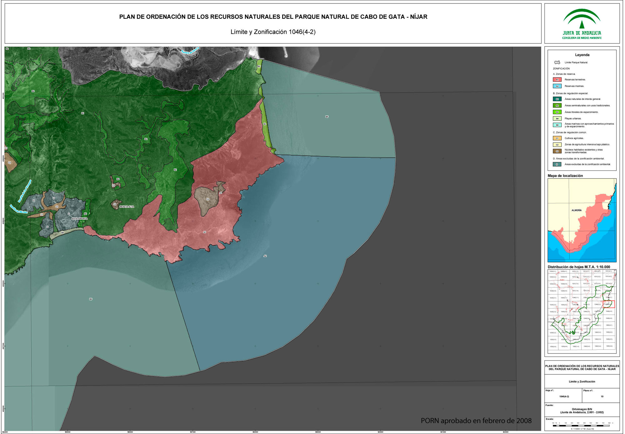Click the 'Mapa de localización' heading
This screenshot has height=434, width=625.
tap(565, 176)
